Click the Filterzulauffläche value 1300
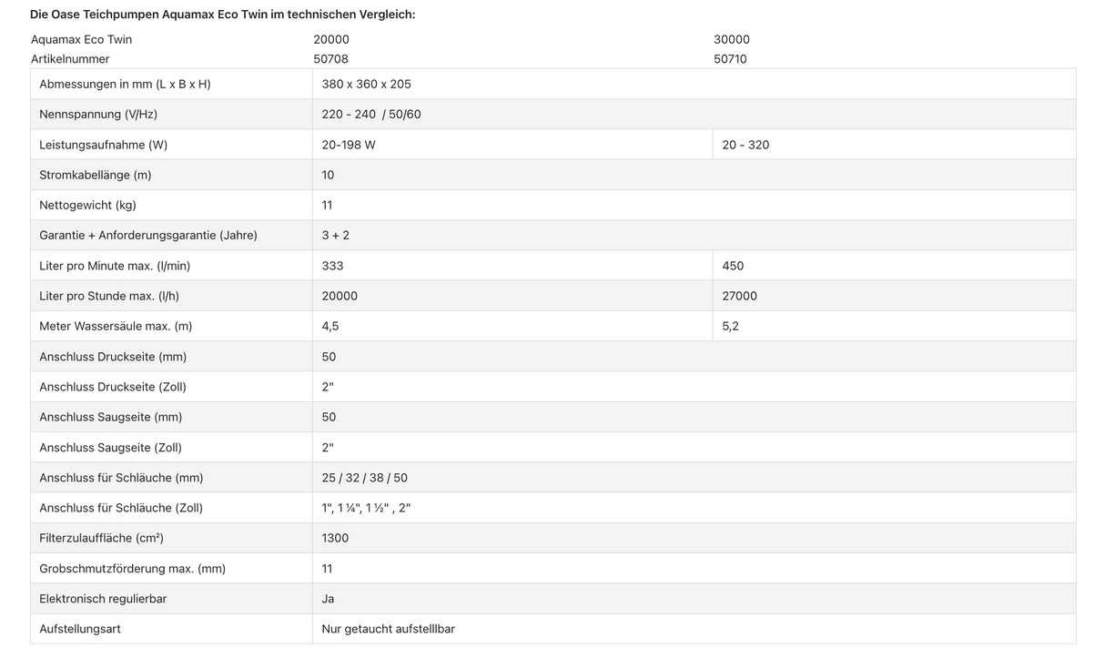1105x658 pixels. pyautogui.click(x=335, y=538)
